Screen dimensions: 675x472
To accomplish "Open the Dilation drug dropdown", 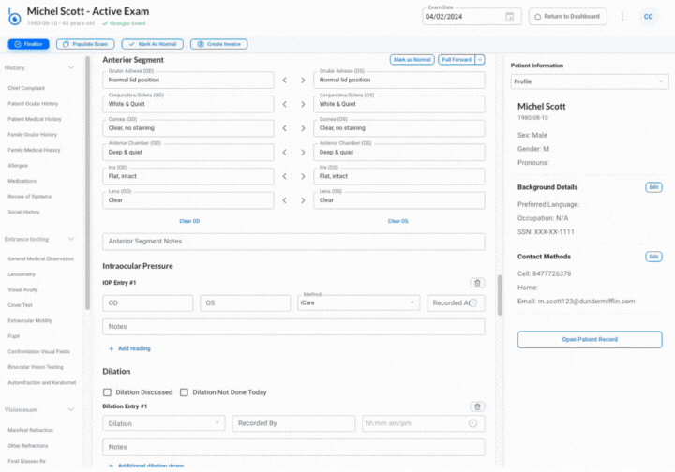I will (x=164, y=423).
